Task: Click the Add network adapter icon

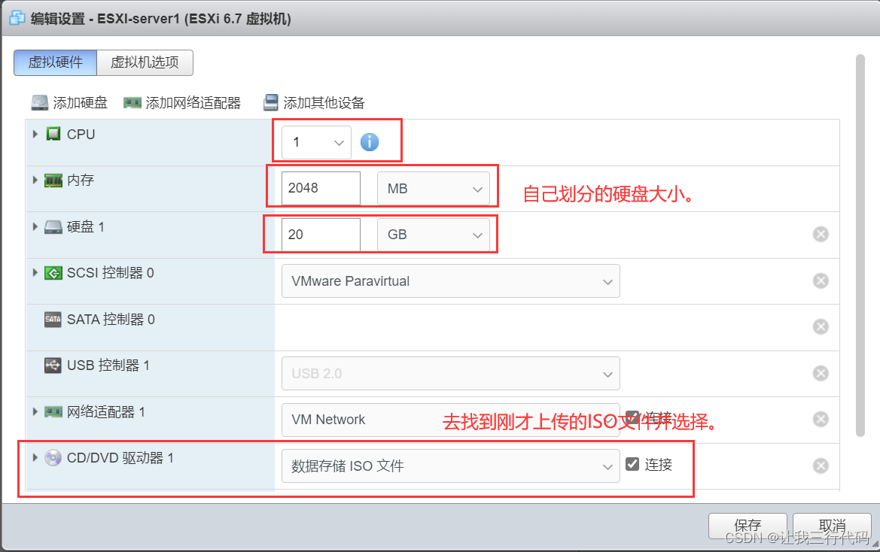Action: (x=132, y=102)
